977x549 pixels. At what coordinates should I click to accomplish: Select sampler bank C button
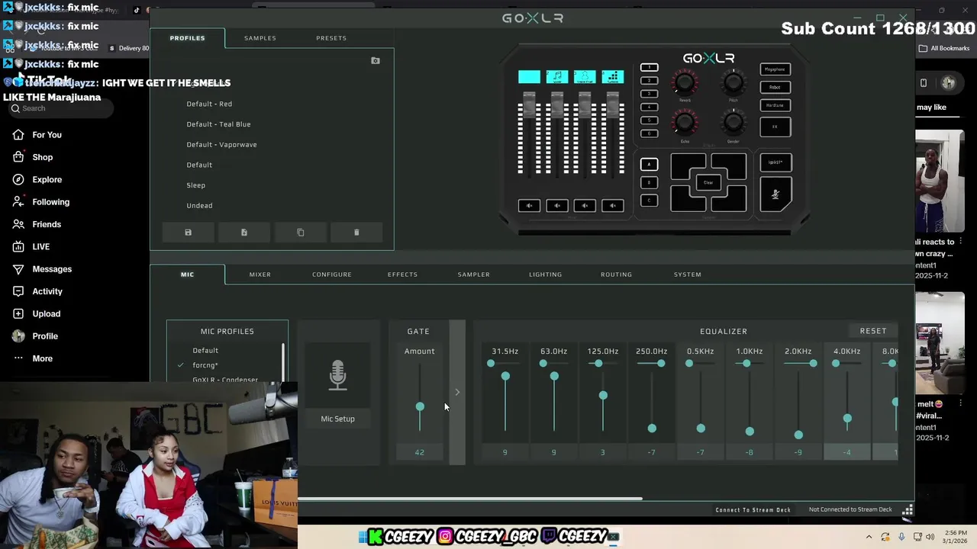pyautogui.click(x=649, y=201)
